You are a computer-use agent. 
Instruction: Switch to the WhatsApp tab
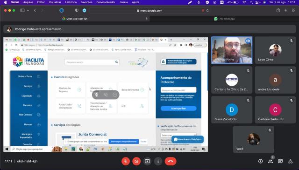tap(224, 19)
